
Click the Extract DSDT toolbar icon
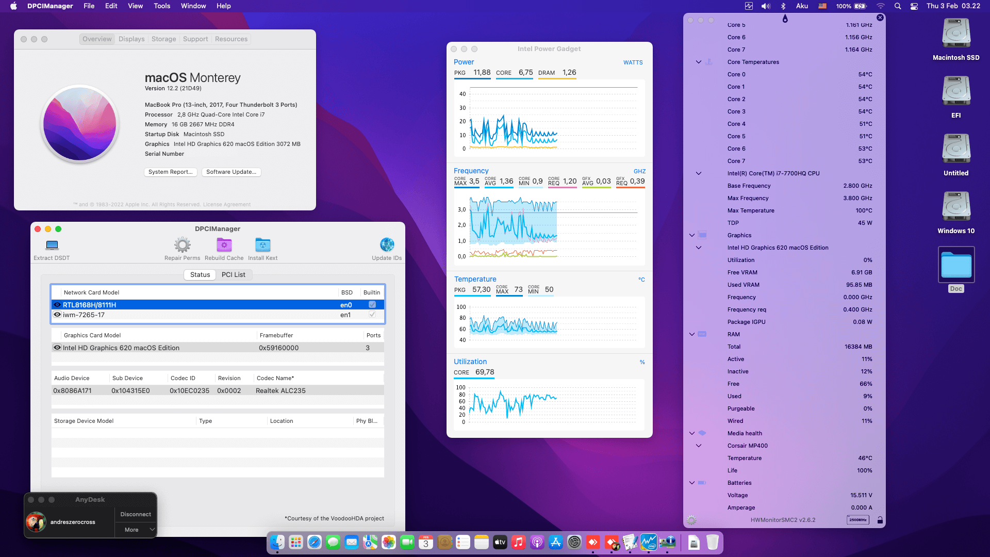coord(52,245)
